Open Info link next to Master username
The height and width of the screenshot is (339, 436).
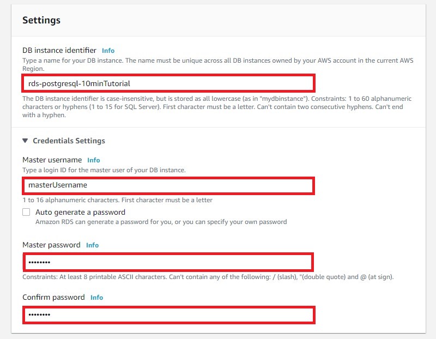coord(94,160)
